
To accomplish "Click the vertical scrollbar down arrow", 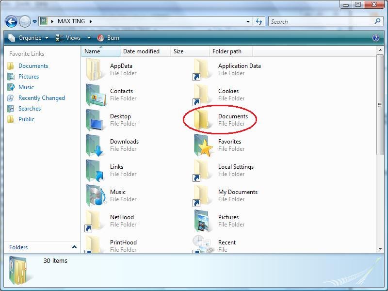I will (380, 249).
